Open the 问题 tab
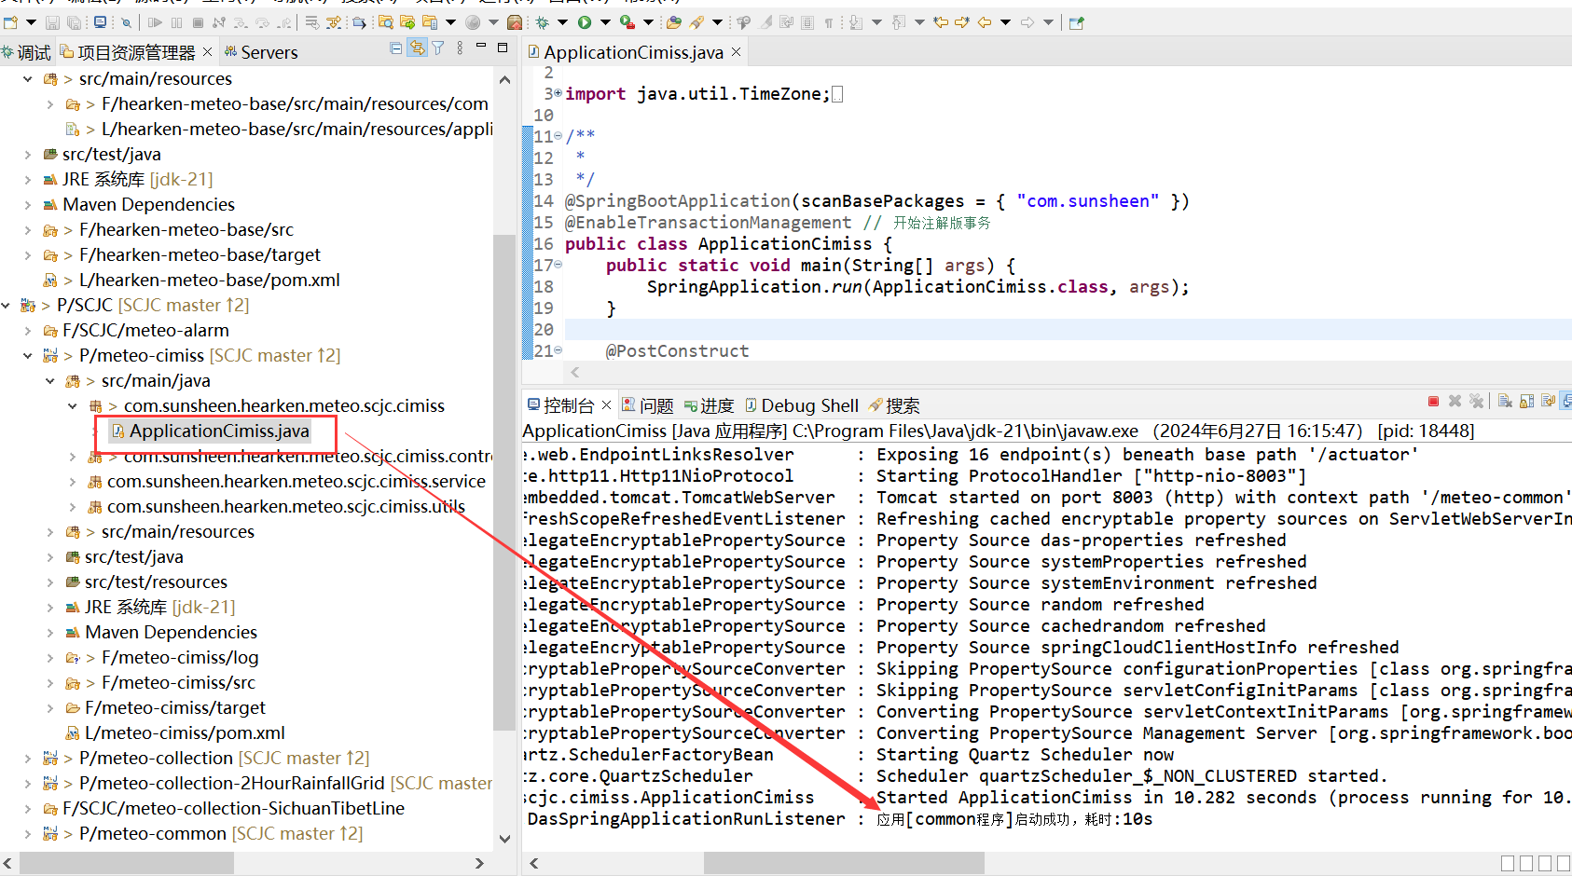This screenshot has height=876, width=1572. pyautogui.click(x=648, y=405)
